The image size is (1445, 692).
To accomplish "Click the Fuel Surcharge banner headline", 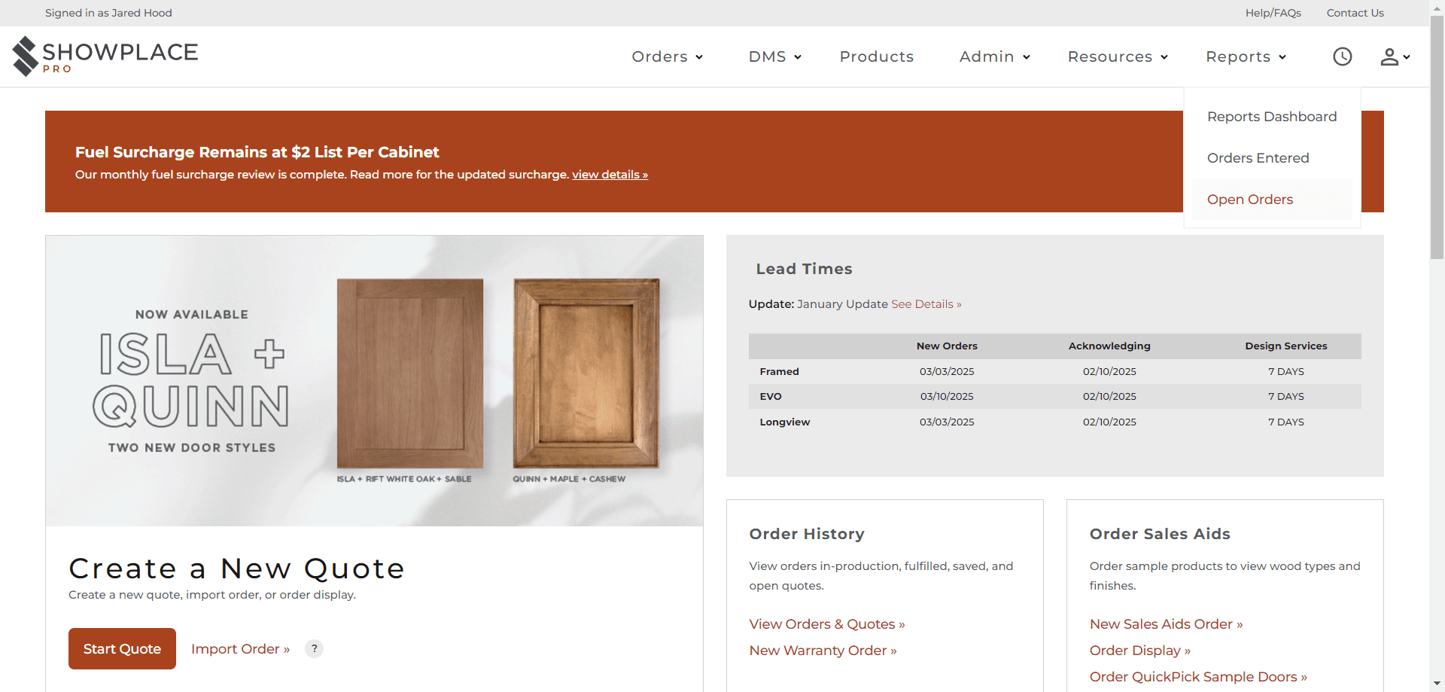I will 257,152.
